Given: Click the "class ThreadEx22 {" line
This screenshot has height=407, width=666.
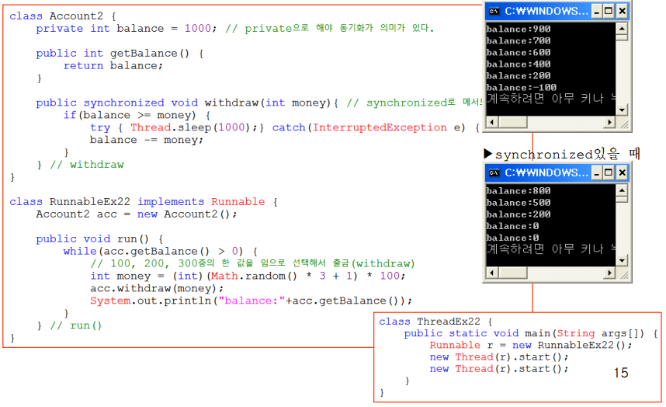Looking at the screenshot, I should coord(435,322).
